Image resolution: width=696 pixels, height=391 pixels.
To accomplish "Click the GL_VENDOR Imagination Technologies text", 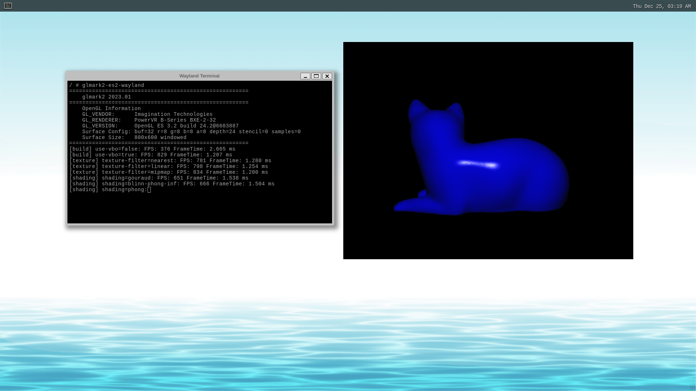I will coord(173,114).
